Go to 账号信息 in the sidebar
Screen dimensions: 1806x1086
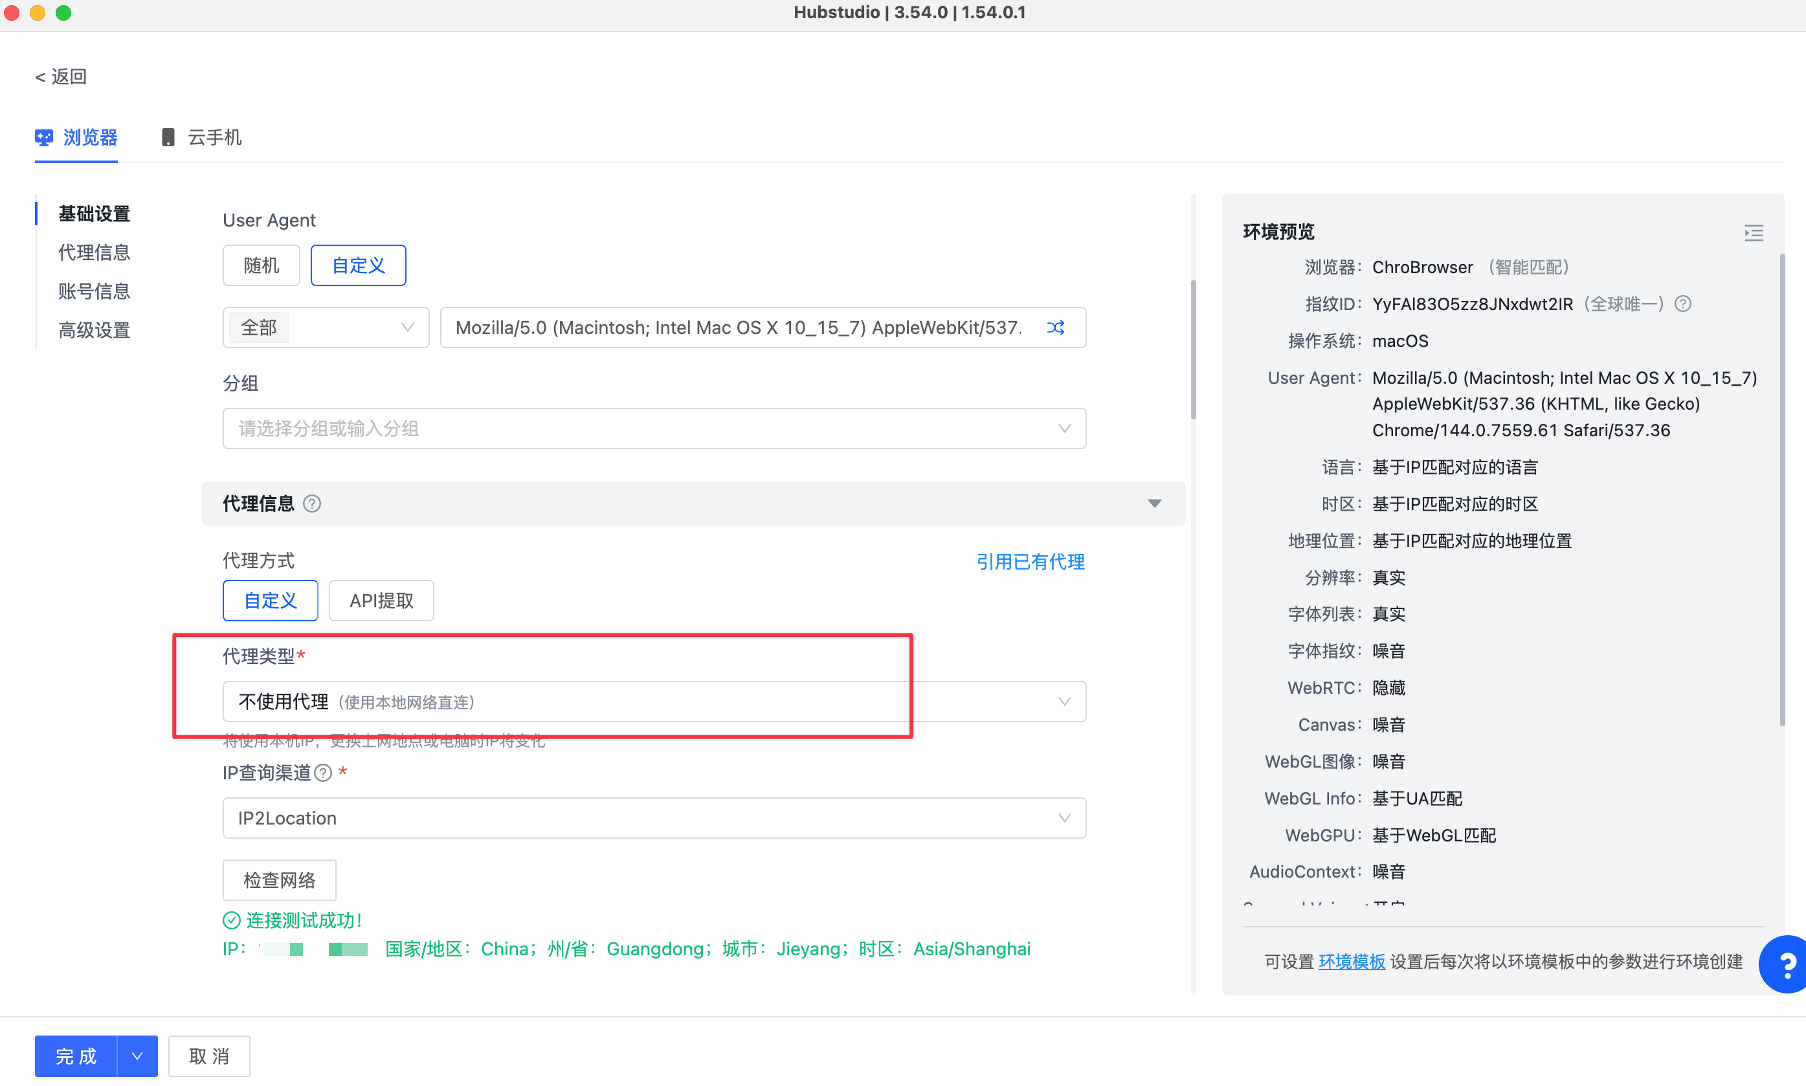click(x=94, y=291)
